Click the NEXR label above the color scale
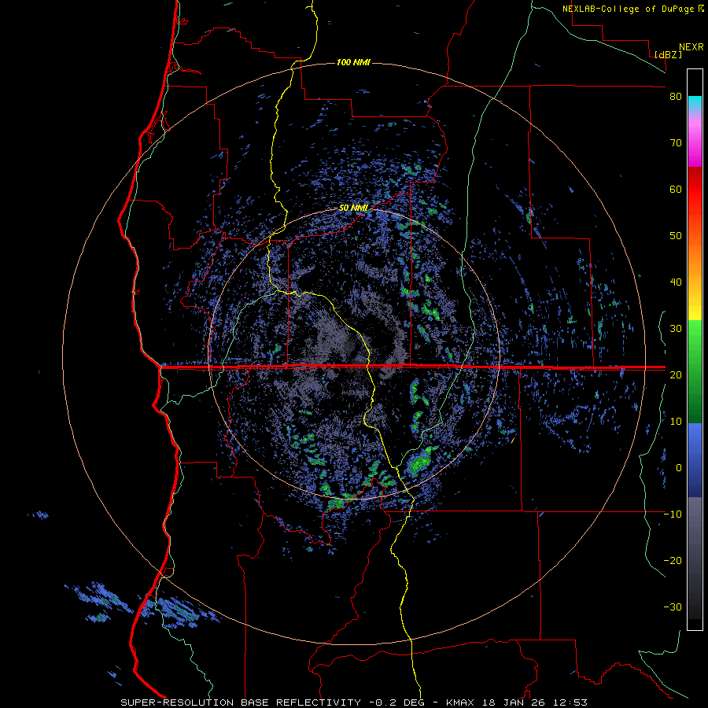 click(691, 47)
